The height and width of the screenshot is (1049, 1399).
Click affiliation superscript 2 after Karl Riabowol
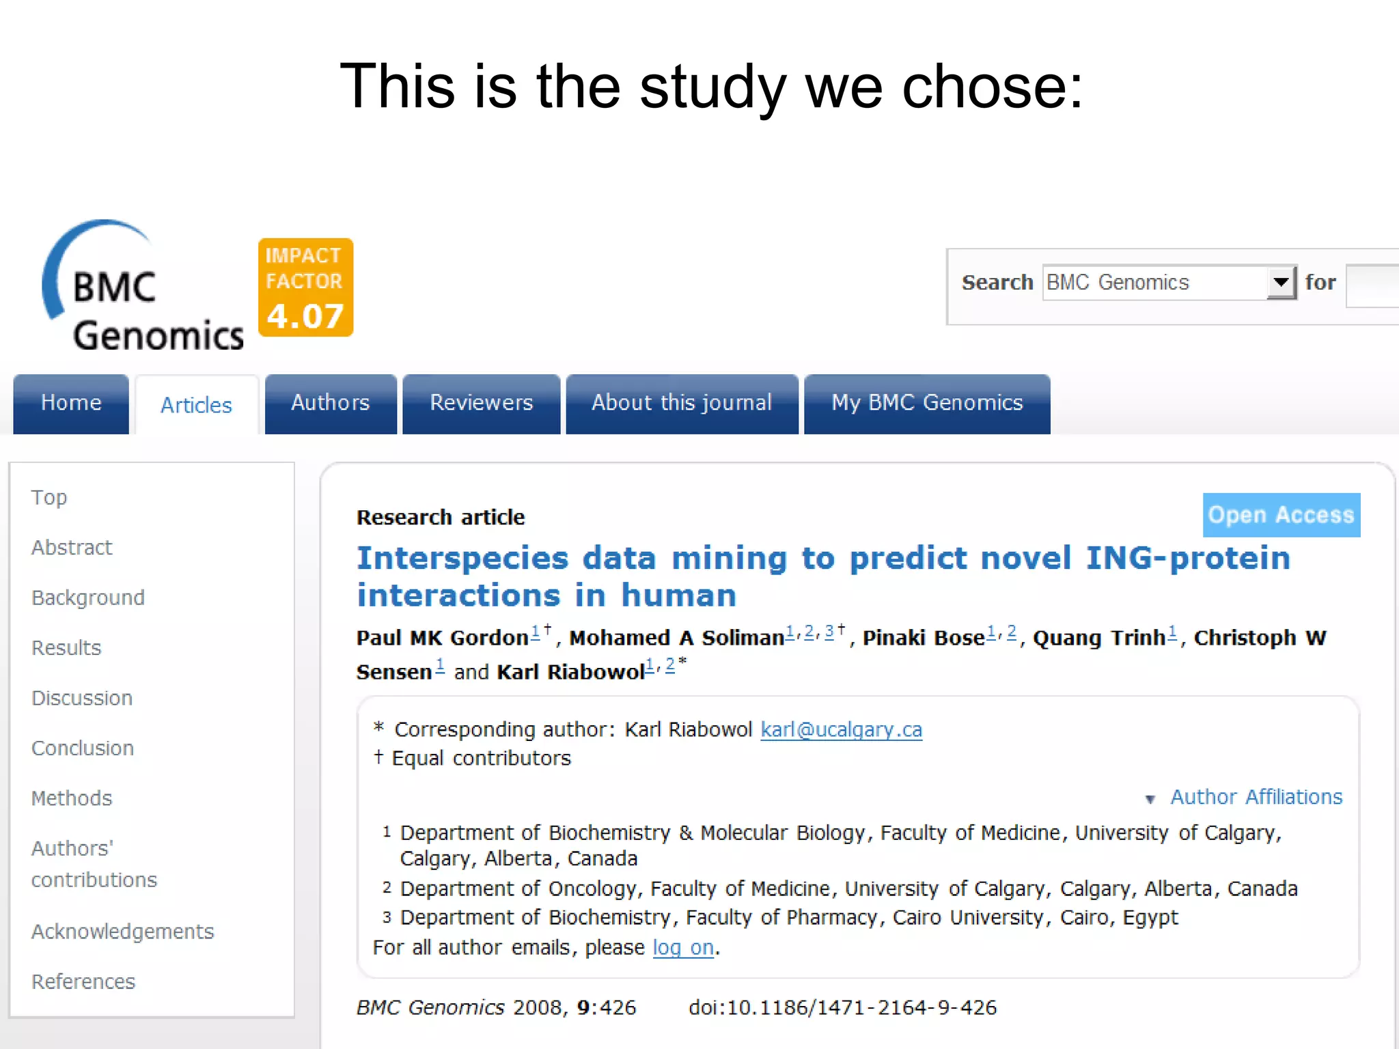click(x=670, y=666)
